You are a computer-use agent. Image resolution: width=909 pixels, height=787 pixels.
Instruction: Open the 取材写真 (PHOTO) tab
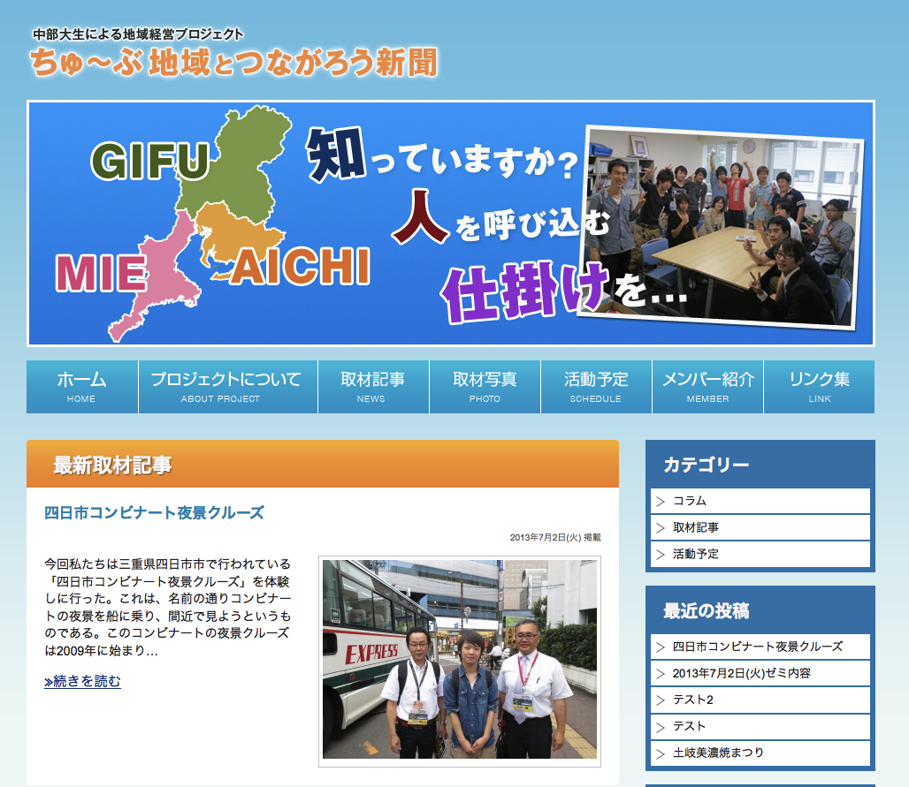coord(485,387)
